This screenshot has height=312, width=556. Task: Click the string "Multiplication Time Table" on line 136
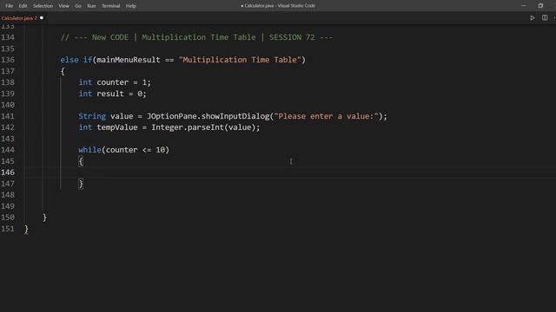click(240, 60)
